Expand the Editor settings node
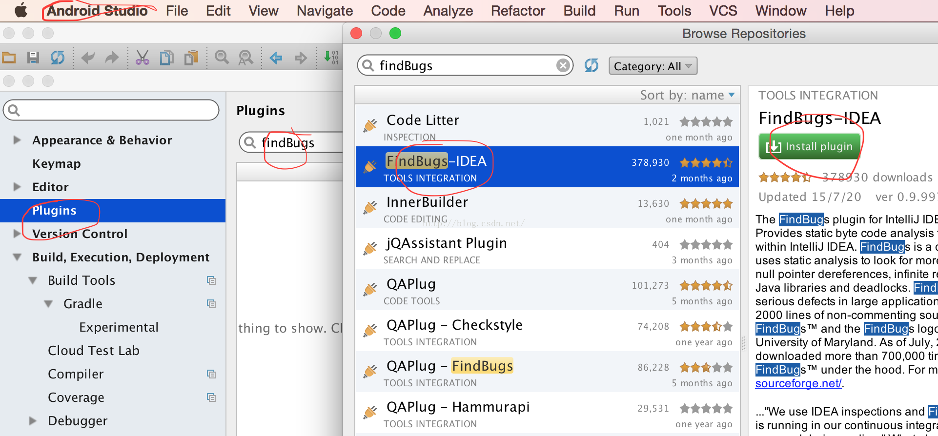938x436 pixels. pos(17,187)
